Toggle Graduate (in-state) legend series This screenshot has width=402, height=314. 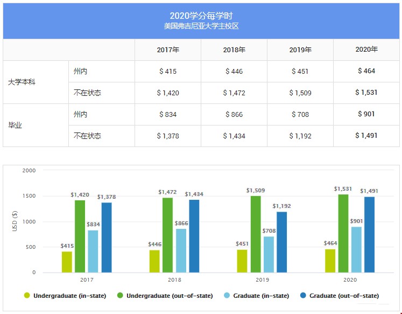[x=256, y=296]
